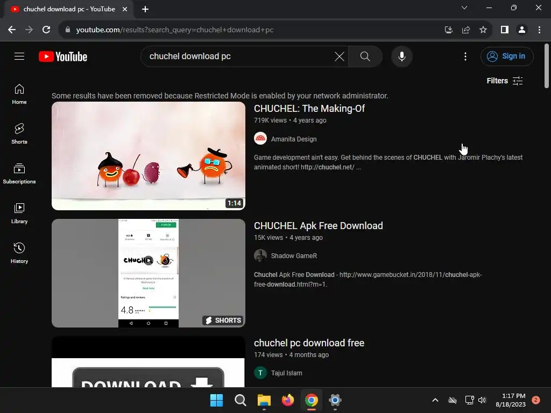Open Chrome profile icon

click(x=522, y=30)
